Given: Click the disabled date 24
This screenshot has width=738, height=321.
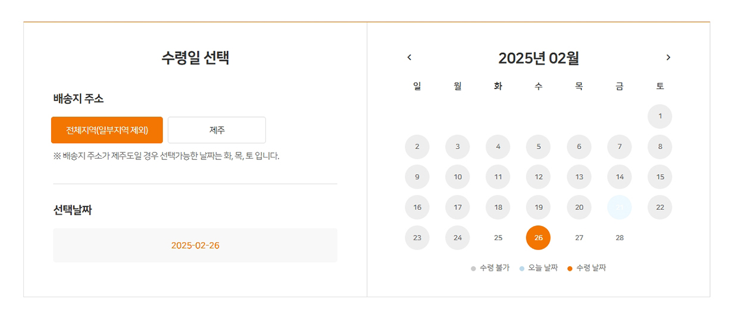Looking at the screenshot, I should 458,238.
